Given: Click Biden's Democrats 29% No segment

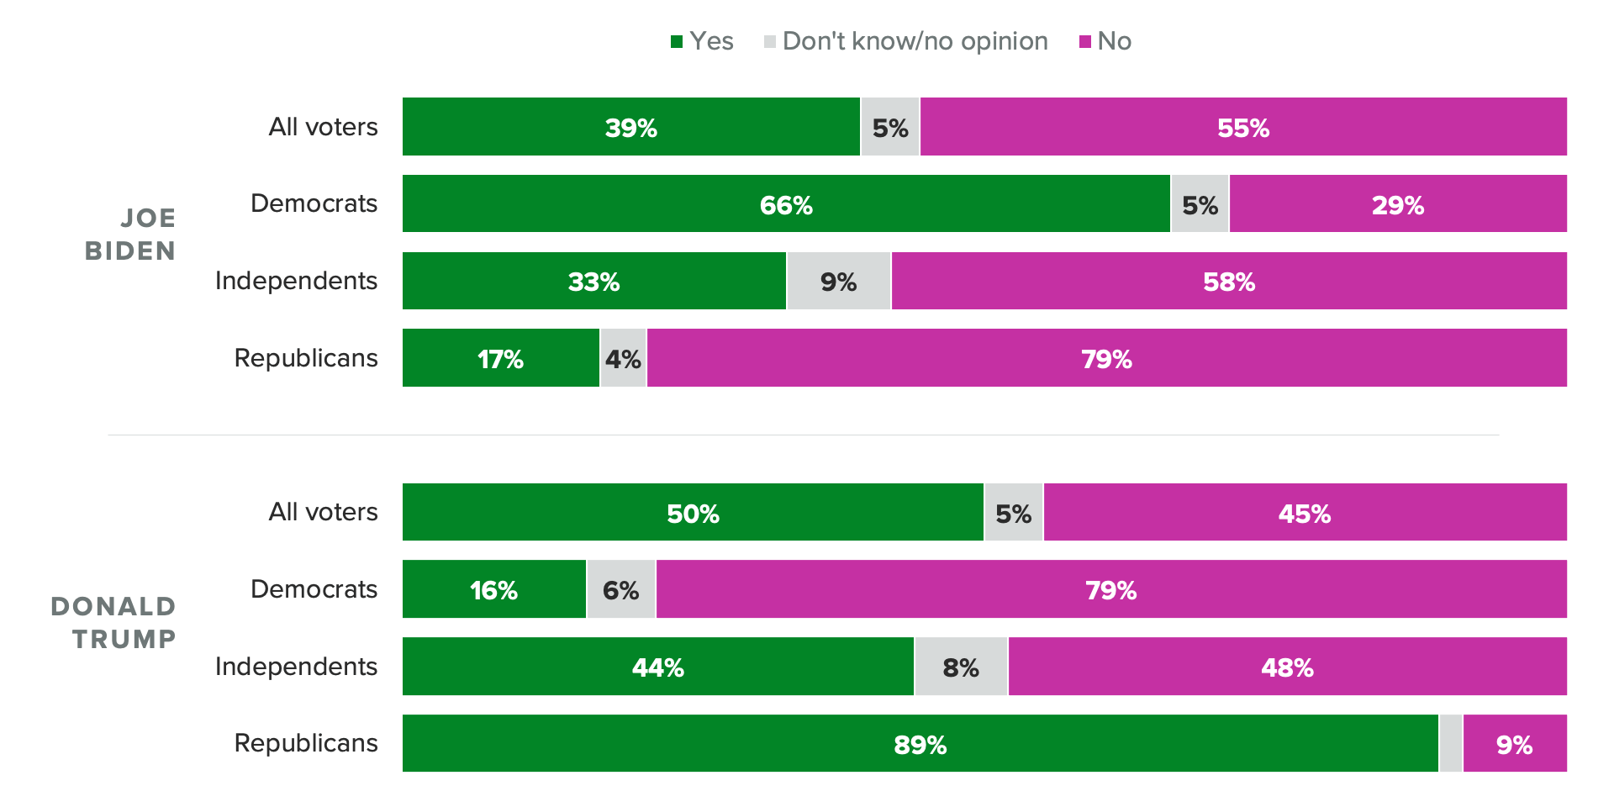Looking at the screenshot, I should 1397,204.
